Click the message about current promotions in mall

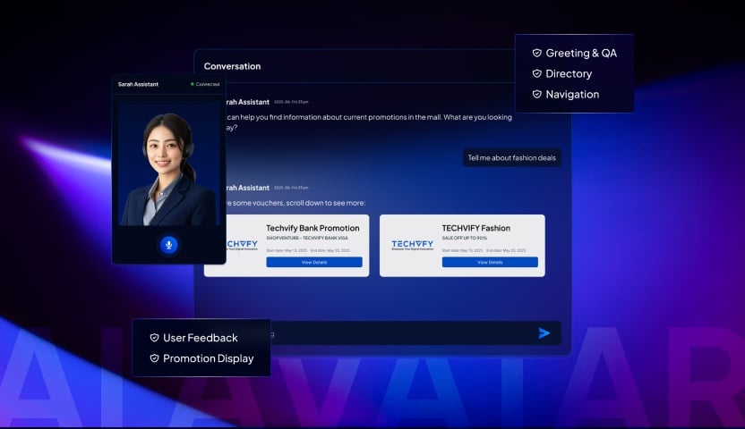[x=369, y=122]
